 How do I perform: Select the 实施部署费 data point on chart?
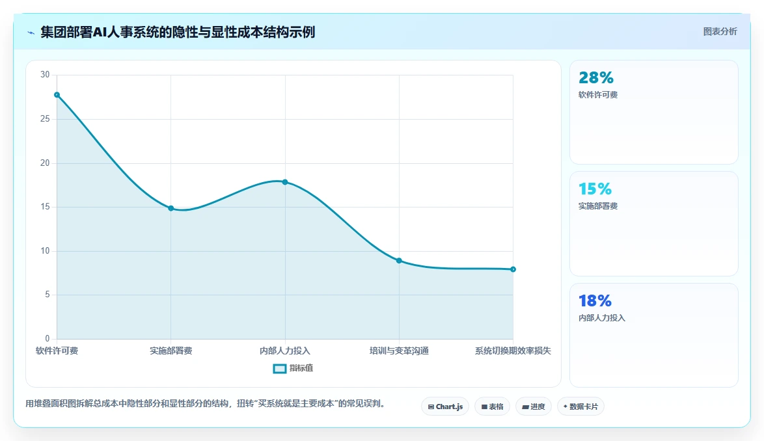coord(171,208)
